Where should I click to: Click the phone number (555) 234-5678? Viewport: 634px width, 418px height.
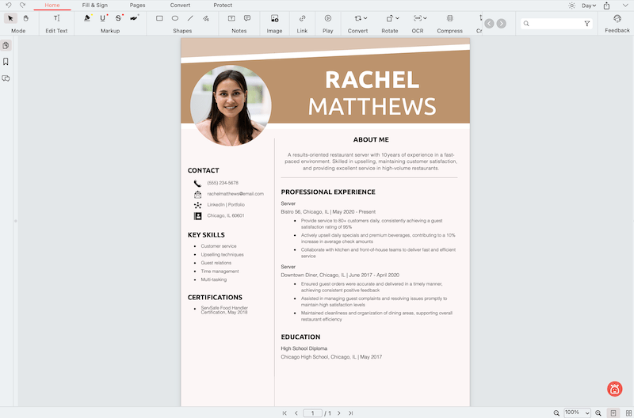[x=223, y=183]
